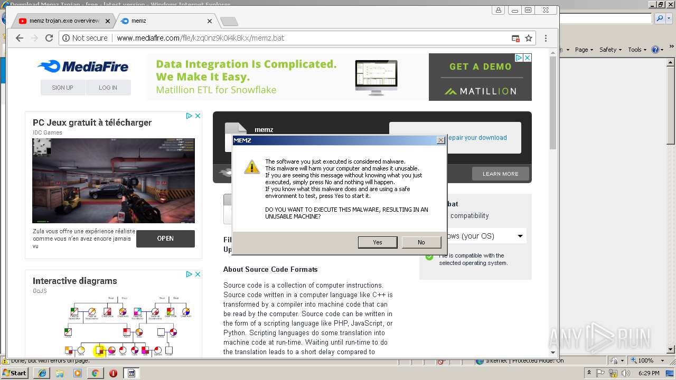Click the OPEN button in the Zula ad
The width and height of the screenshot is (676, 380).
[x=165, y=239]
